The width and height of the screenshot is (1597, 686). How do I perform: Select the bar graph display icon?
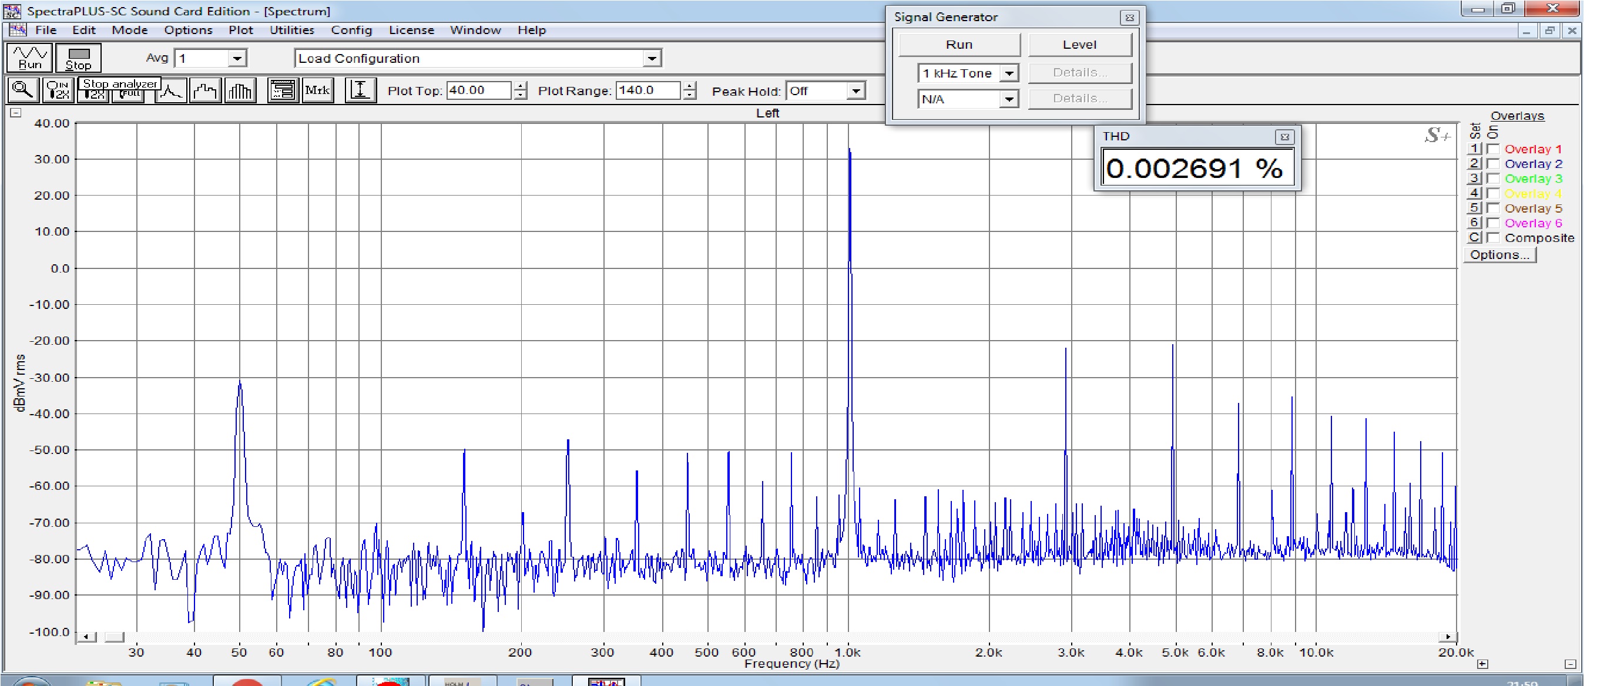(x=240, y=91)
